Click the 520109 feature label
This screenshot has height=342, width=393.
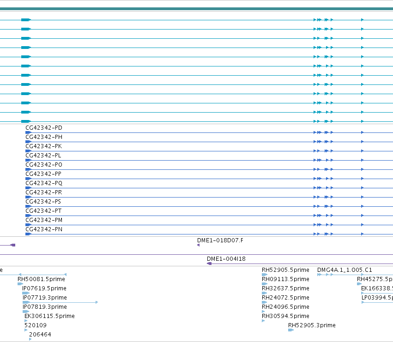(36, 325)
